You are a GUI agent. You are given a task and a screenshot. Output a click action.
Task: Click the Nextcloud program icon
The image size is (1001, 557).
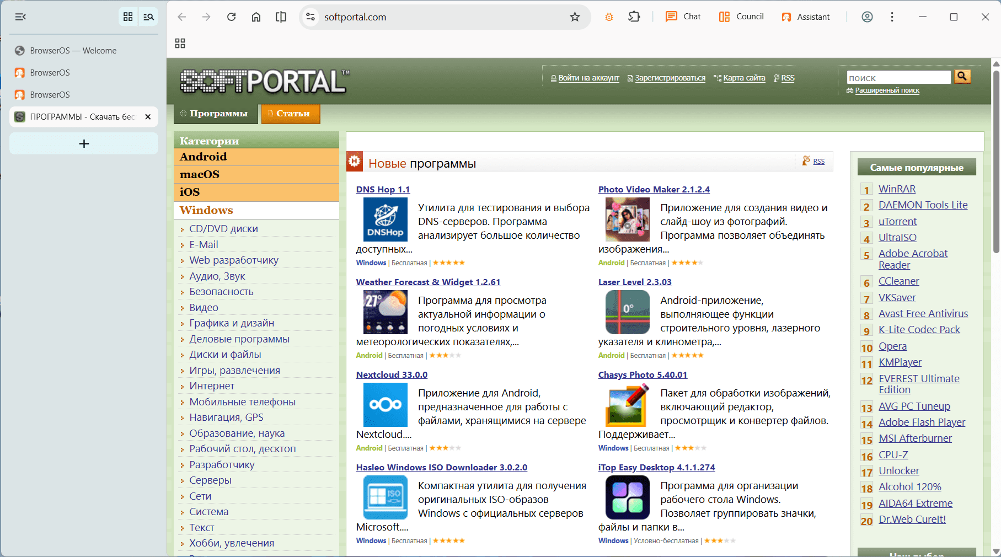tap(385, 405)
